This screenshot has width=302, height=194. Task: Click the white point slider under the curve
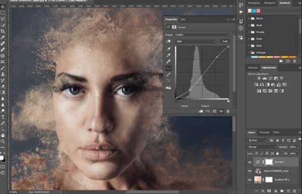point(228,101)
